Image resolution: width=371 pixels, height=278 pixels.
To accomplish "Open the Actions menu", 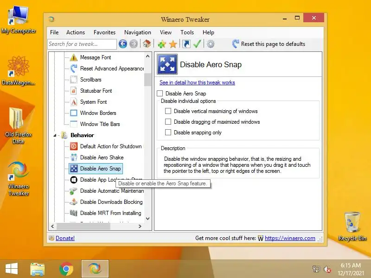I will pyautogui.click(x=76, y=32).
